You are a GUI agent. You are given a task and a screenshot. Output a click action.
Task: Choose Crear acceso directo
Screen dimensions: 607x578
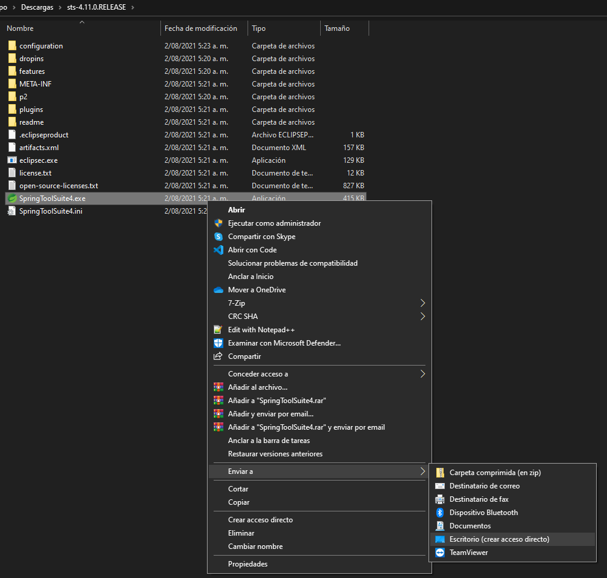click(260, 520)
